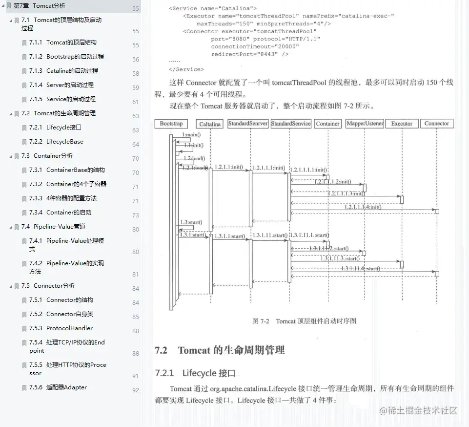Go to 7.1.1 Tomcat的顶层结构

63,43
